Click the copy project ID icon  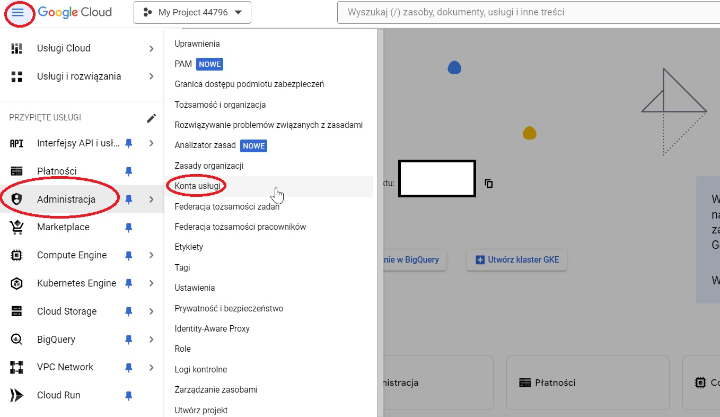(x=488, y=183)
